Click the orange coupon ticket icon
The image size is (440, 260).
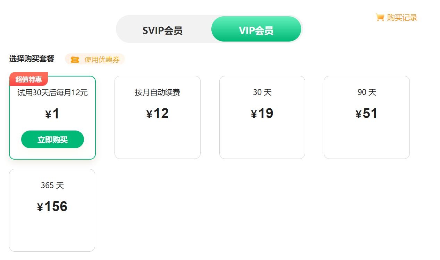coord(75,60)
